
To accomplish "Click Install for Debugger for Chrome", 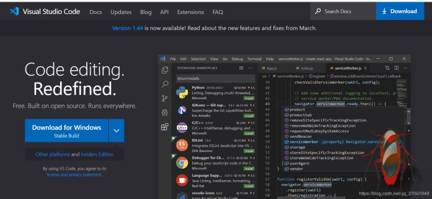I will (x=249, y=168).
